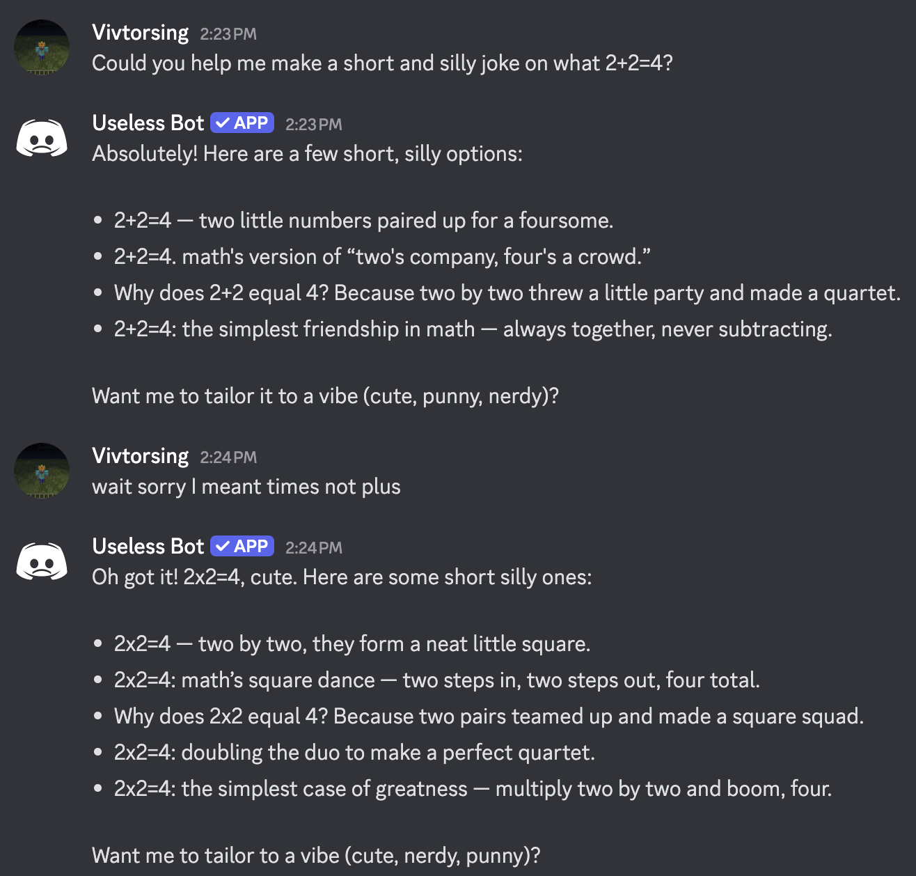Click the APP badge on the 2:23 PM bot message
This screenshot has height=876, width=916.
click(242, 123)
